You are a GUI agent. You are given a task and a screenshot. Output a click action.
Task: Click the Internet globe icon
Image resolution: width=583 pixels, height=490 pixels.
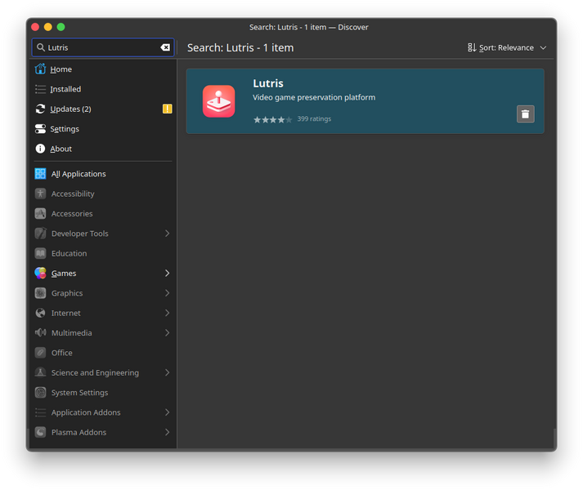coord(40,313)
